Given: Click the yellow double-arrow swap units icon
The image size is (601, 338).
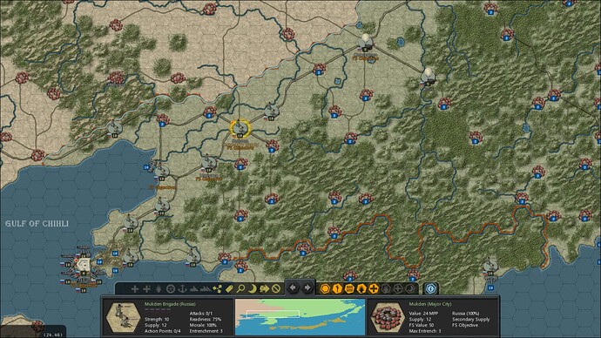Looking at the screenshot, I should [264, 288].
